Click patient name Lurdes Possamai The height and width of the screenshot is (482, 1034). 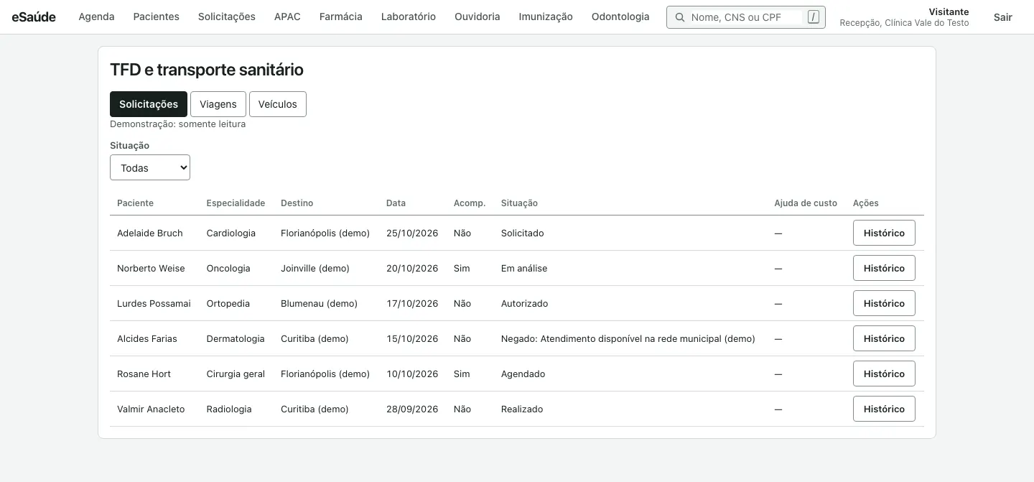(154, 303)
